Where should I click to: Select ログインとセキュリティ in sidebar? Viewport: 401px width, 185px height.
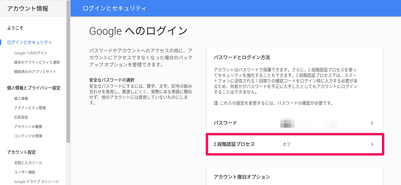pyautogui.click(x=29, y=42)
